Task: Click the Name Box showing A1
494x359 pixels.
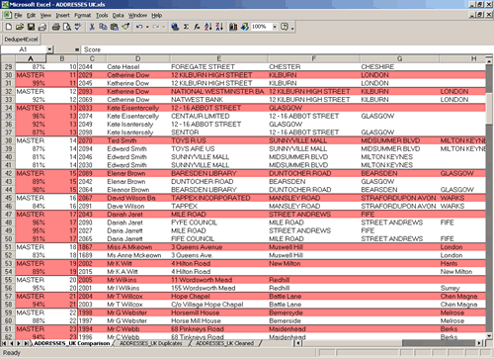Action: 24,49
